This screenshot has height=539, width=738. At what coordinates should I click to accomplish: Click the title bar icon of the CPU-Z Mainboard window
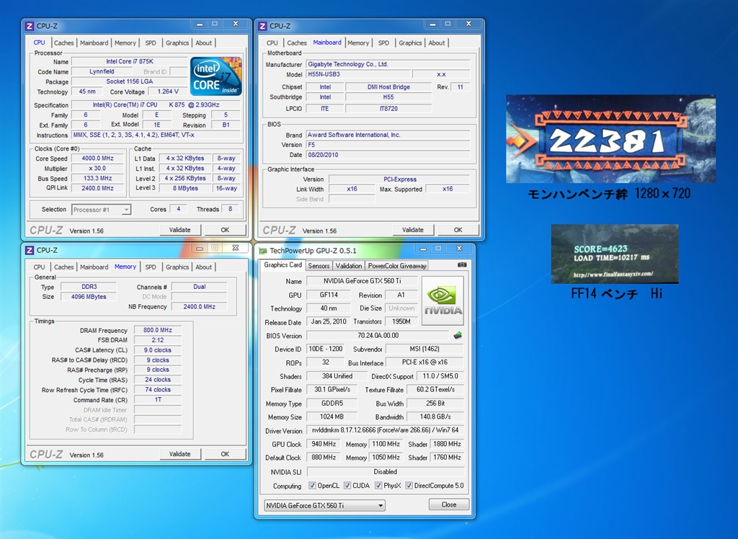point(262,26)
